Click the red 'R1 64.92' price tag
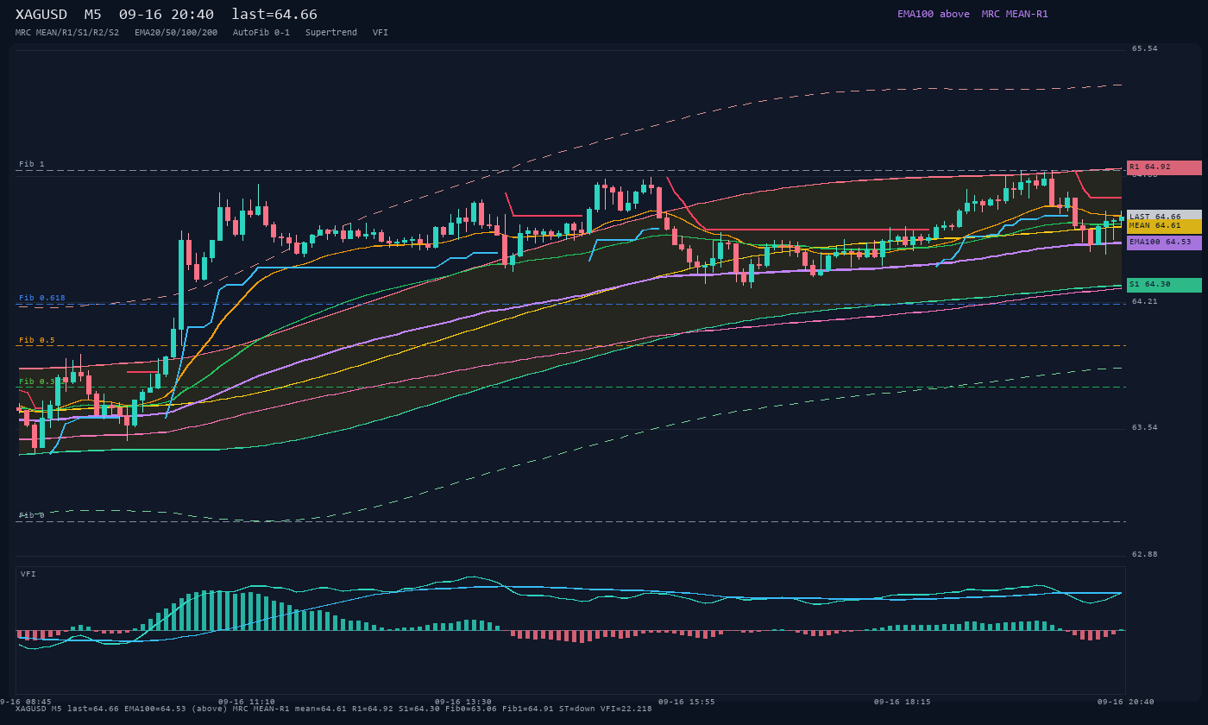Viewport: 1208px width, 725px height. click(x=1164, y=167)
